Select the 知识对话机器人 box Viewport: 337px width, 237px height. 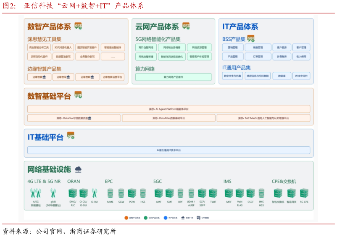click(x=63, y=47)
